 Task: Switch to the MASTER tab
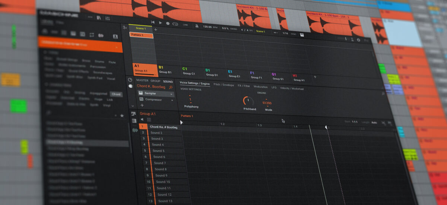[x=142, y=81]
